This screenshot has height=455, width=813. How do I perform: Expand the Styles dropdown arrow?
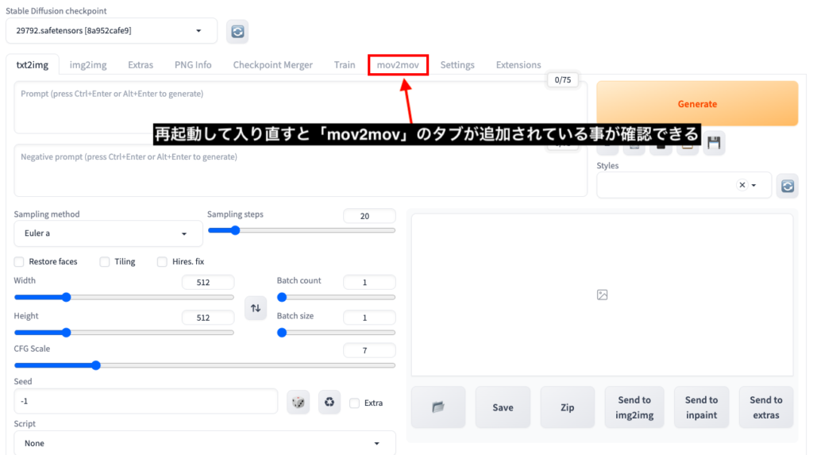754,185
